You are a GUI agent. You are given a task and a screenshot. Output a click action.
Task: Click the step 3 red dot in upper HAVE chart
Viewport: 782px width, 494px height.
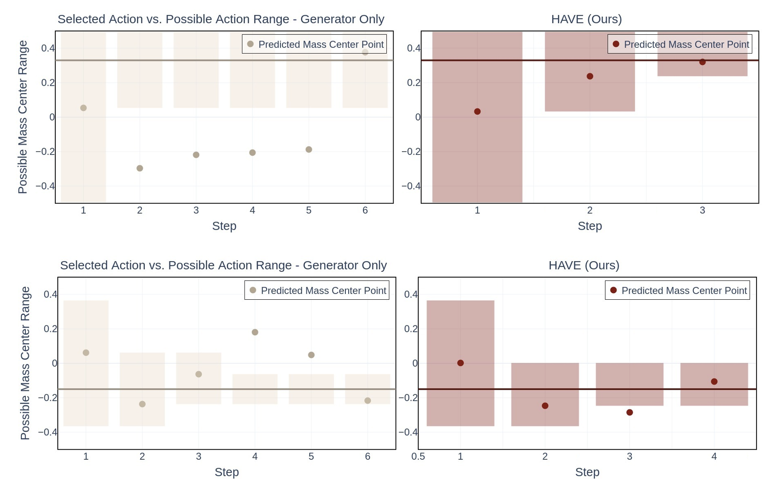click(702, 62)
